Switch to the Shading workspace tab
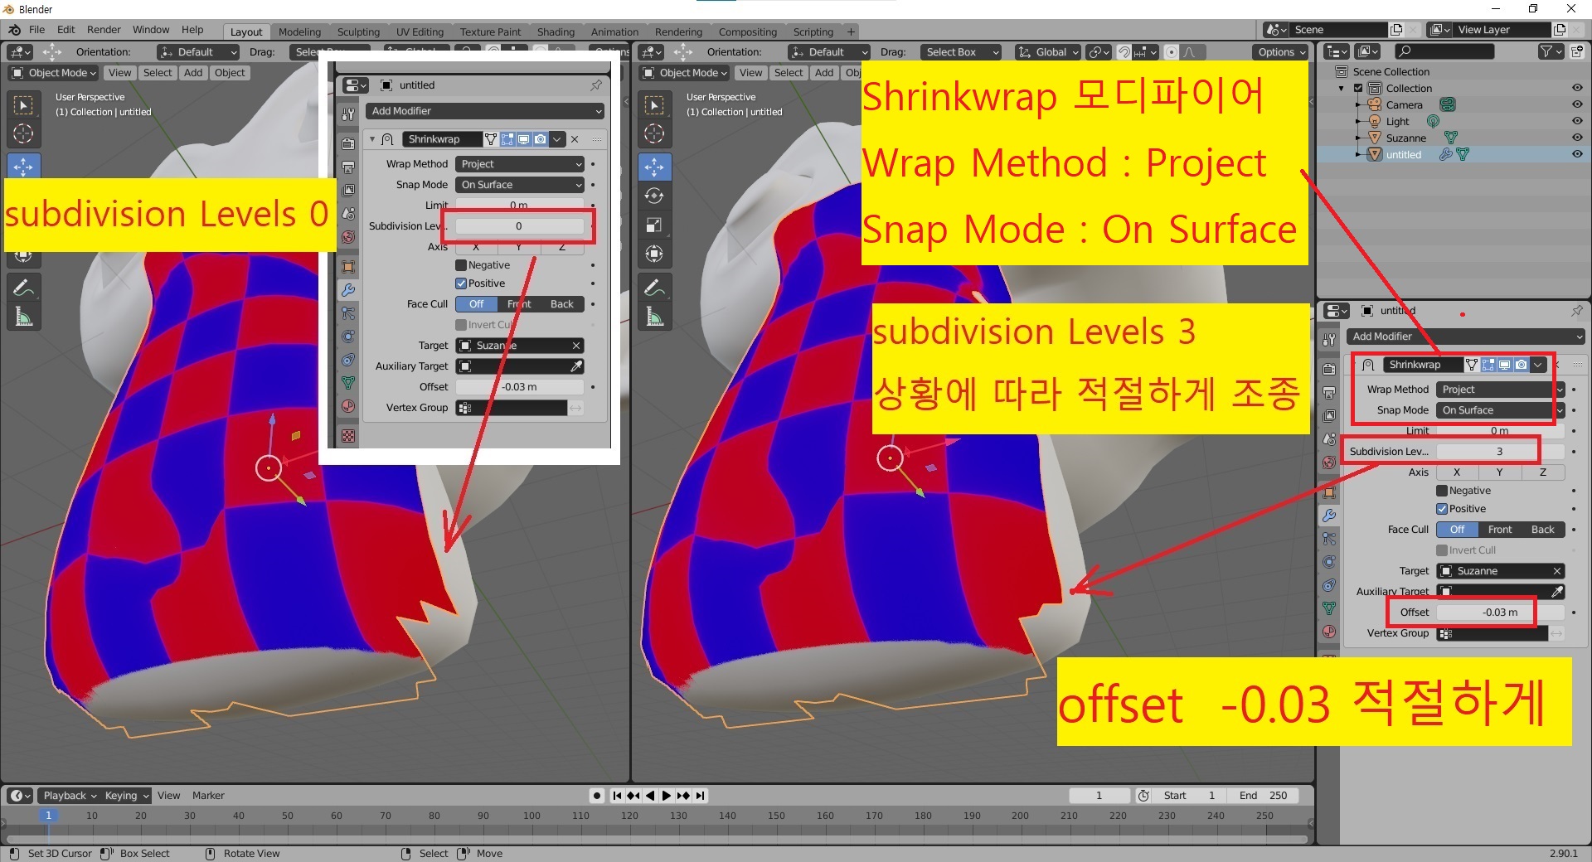 tap(556, 32)
